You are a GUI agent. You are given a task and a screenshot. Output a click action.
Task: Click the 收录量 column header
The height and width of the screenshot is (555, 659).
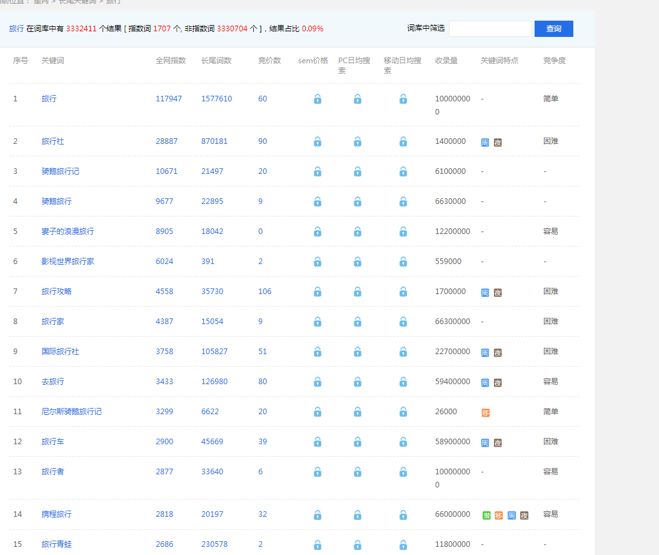(446, 61)
